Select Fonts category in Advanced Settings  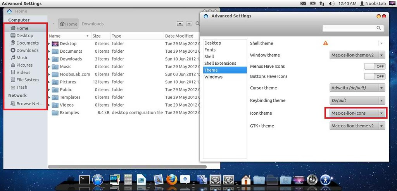pos(225,50)
